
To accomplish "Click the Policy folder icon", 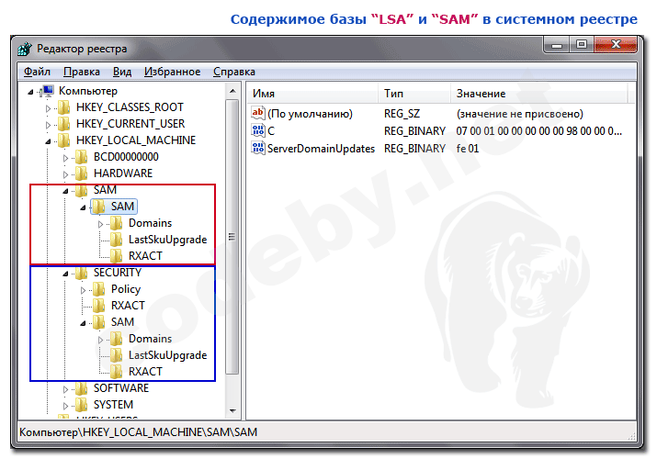I will pos(99,289).
